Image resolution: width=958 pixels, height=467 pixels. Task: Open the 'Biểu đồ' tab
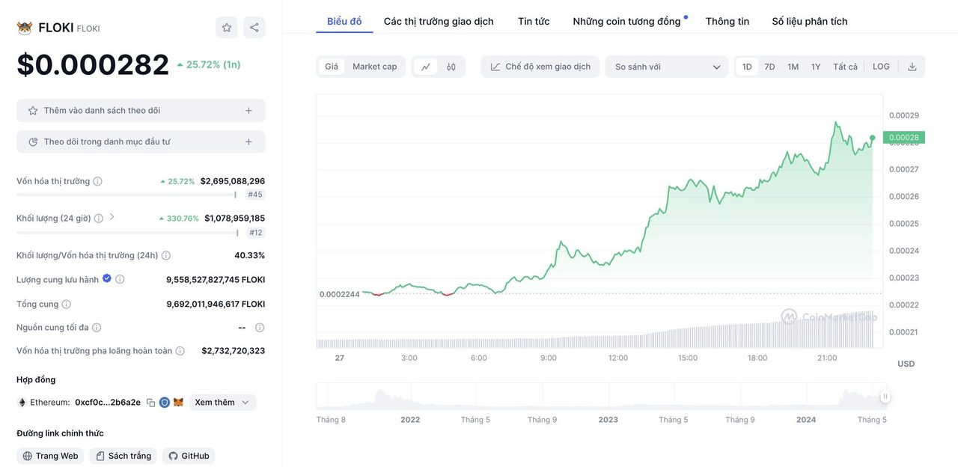(x=344, y=21)
